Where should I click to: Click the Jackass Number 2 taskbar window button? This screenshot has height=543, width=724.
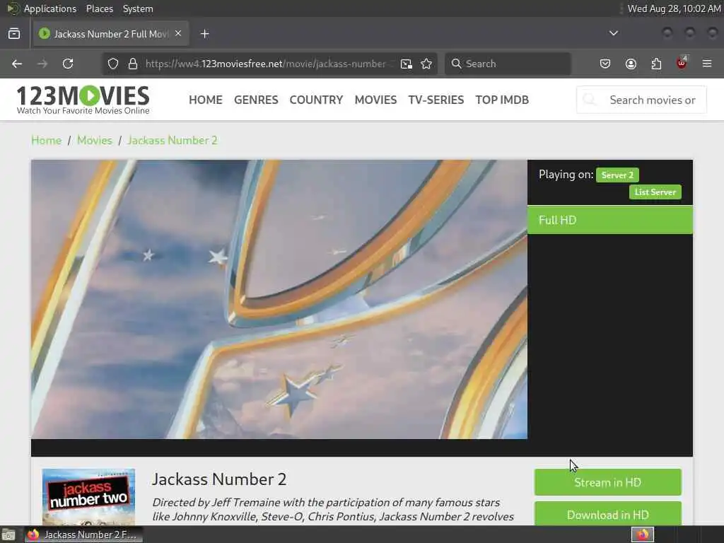(83, 535)
